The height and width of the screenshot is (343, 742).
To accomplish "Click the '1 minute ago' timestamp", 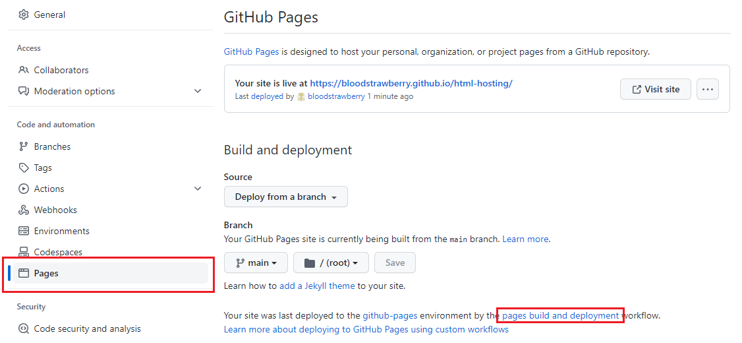I will (390, 96).
